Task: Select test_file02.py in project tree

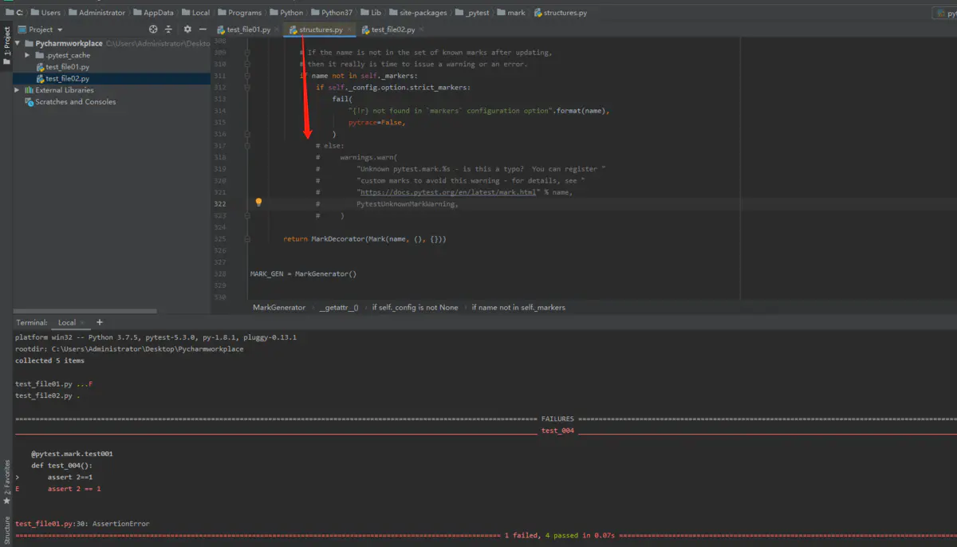Action: 67,79
